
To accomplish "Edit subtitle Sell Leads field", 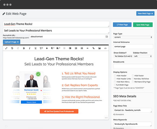I will tap(56, 31).
